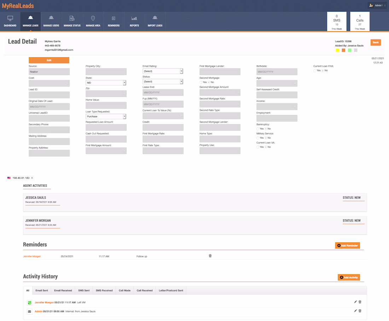Select Yes for Current Loan FHA
The image size is (389, 321).
point(315,71)
